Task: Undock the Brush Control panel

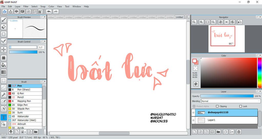Action: point(41,42)
